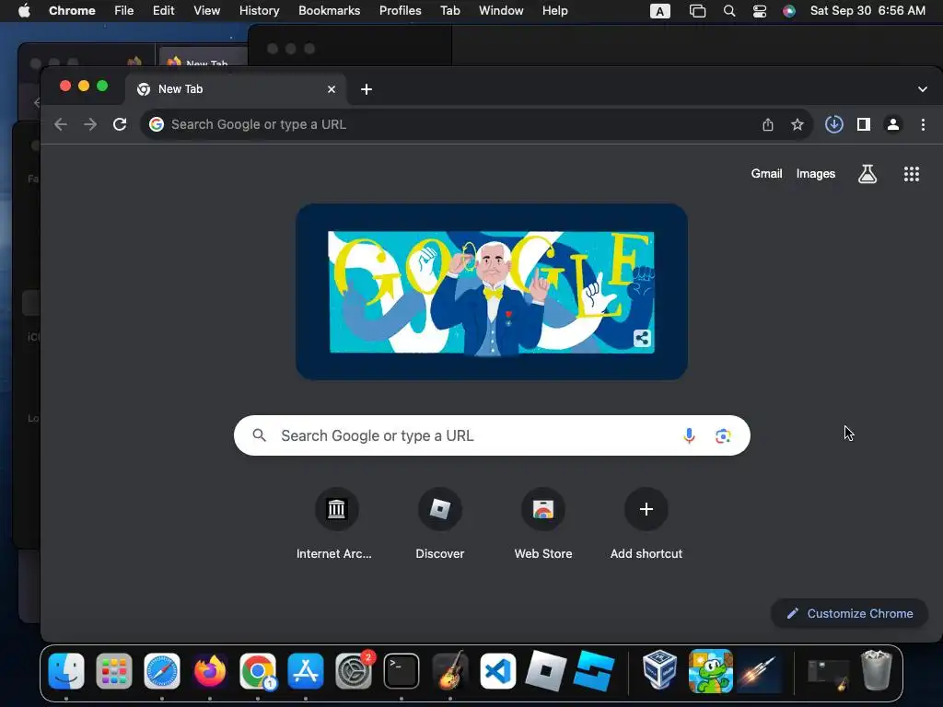Image resolution: width=943 pixels, height=707 pixels.
Task: Open the Chrome three-dot menu
Action: 923,124
